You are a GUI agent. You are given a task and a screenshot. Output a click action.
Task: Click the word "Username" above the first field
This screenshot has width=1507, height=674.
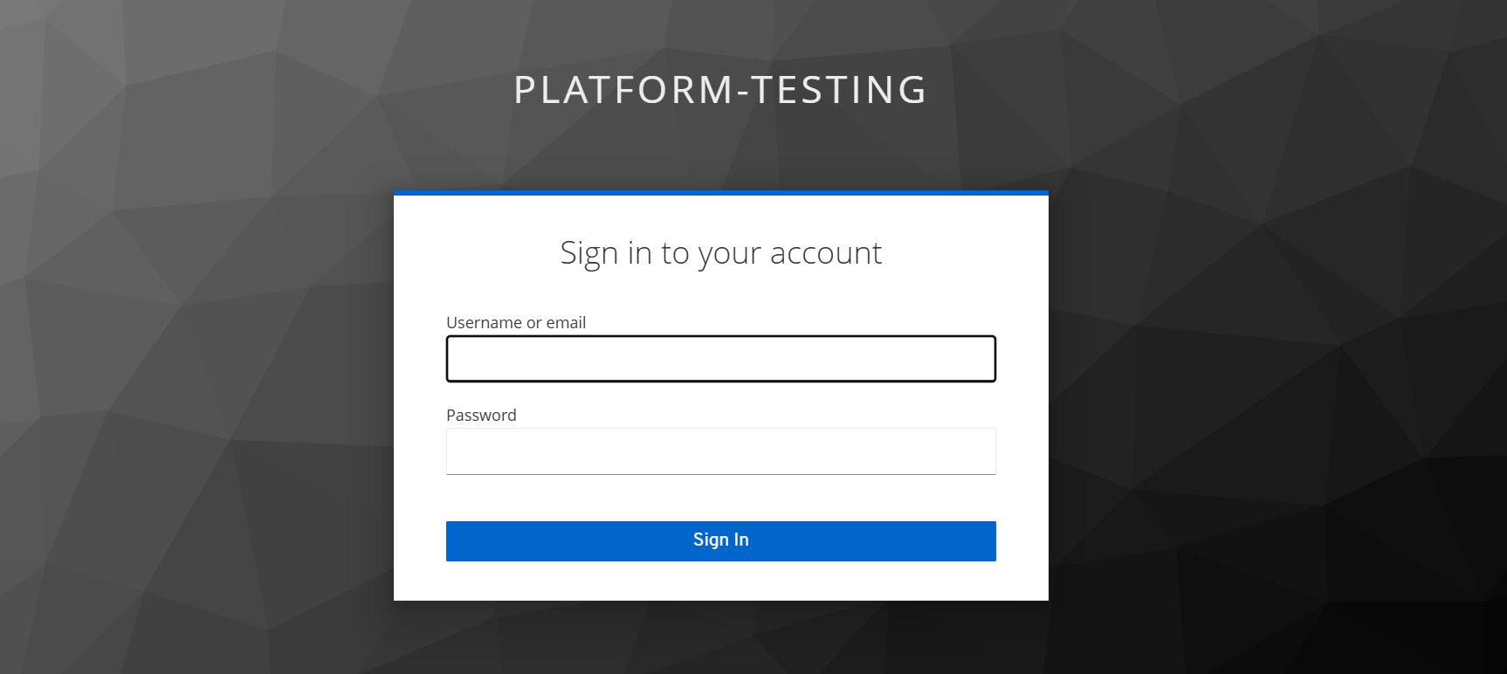click(x=484, y=323)
